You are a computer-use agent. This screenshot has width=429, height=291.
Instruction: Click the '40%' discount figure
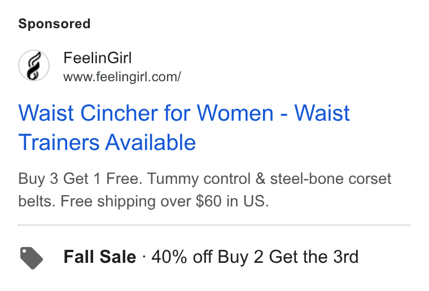point(169,257)
